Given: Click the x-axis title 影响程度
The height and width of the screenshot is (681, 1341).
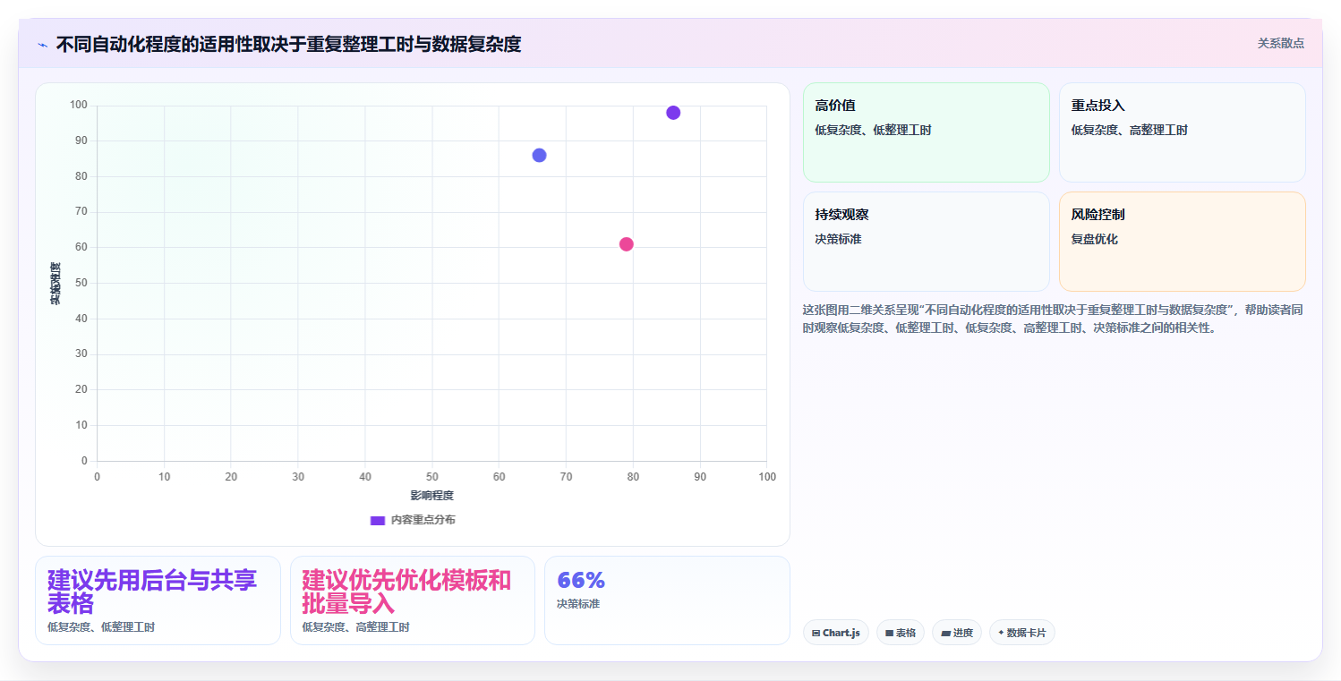Looking at the screenshot, I should click(x=431, y=496).
